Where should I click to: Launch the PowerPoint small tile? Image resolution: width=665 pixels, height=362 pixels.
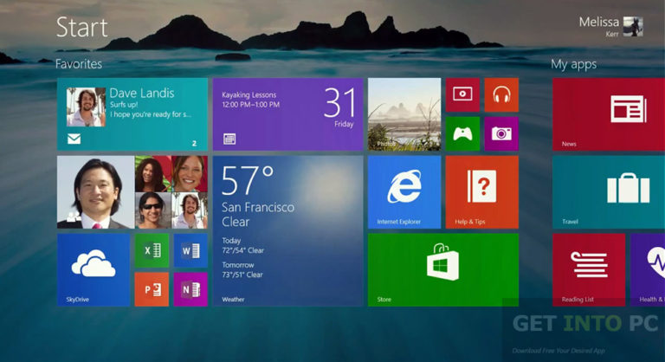coord(152,289)
